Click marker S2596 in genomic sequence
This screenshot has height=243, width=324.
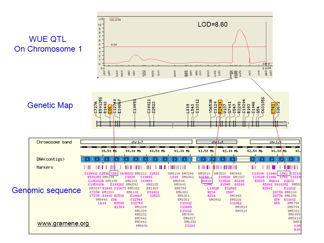(x=104, y=173)
